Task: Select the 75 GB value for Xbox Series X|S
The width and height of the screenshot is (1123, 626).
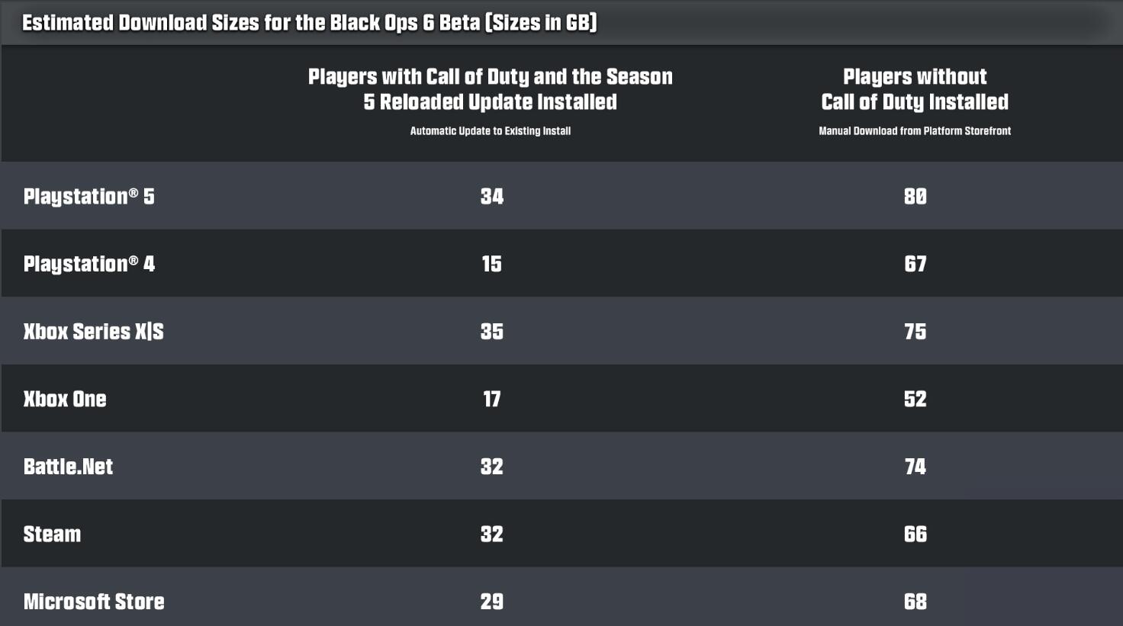Action: [x=915, y=332]
